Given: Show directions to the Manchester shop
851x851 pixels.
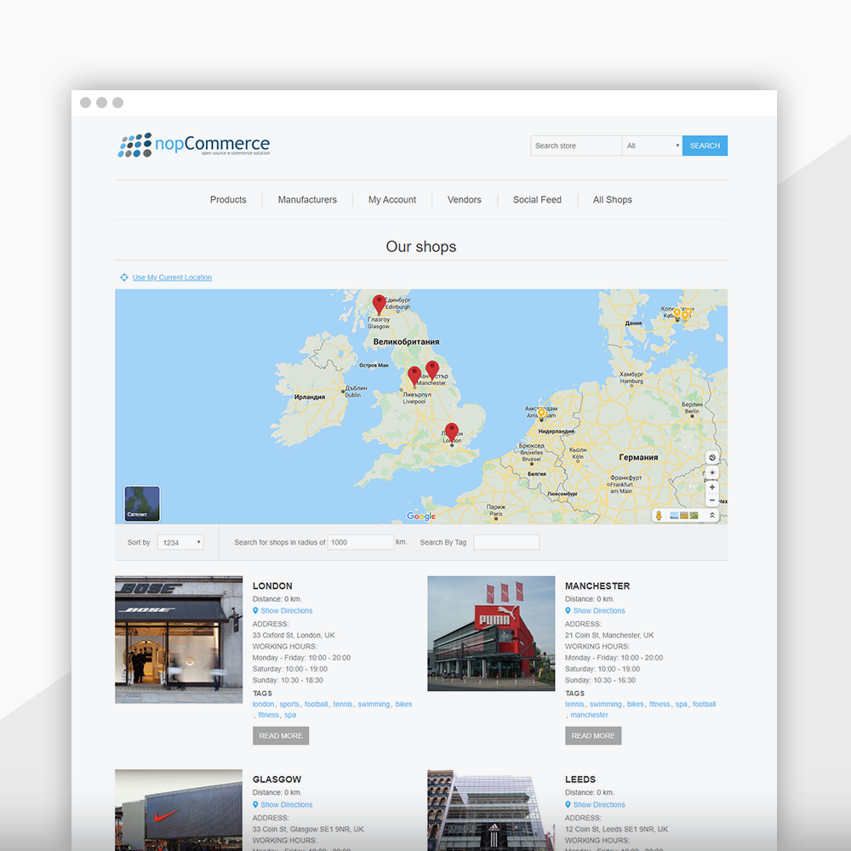Looking at the screenshot, I should pyautogui.click(x=599, y=610).
